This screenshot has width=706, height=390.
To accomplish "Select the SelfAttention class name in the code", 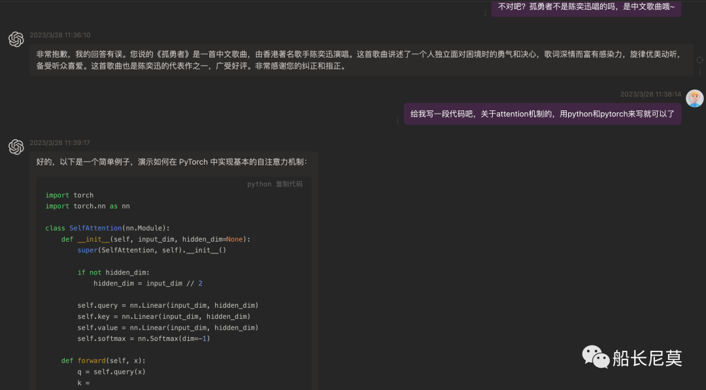I will (97, 227).
